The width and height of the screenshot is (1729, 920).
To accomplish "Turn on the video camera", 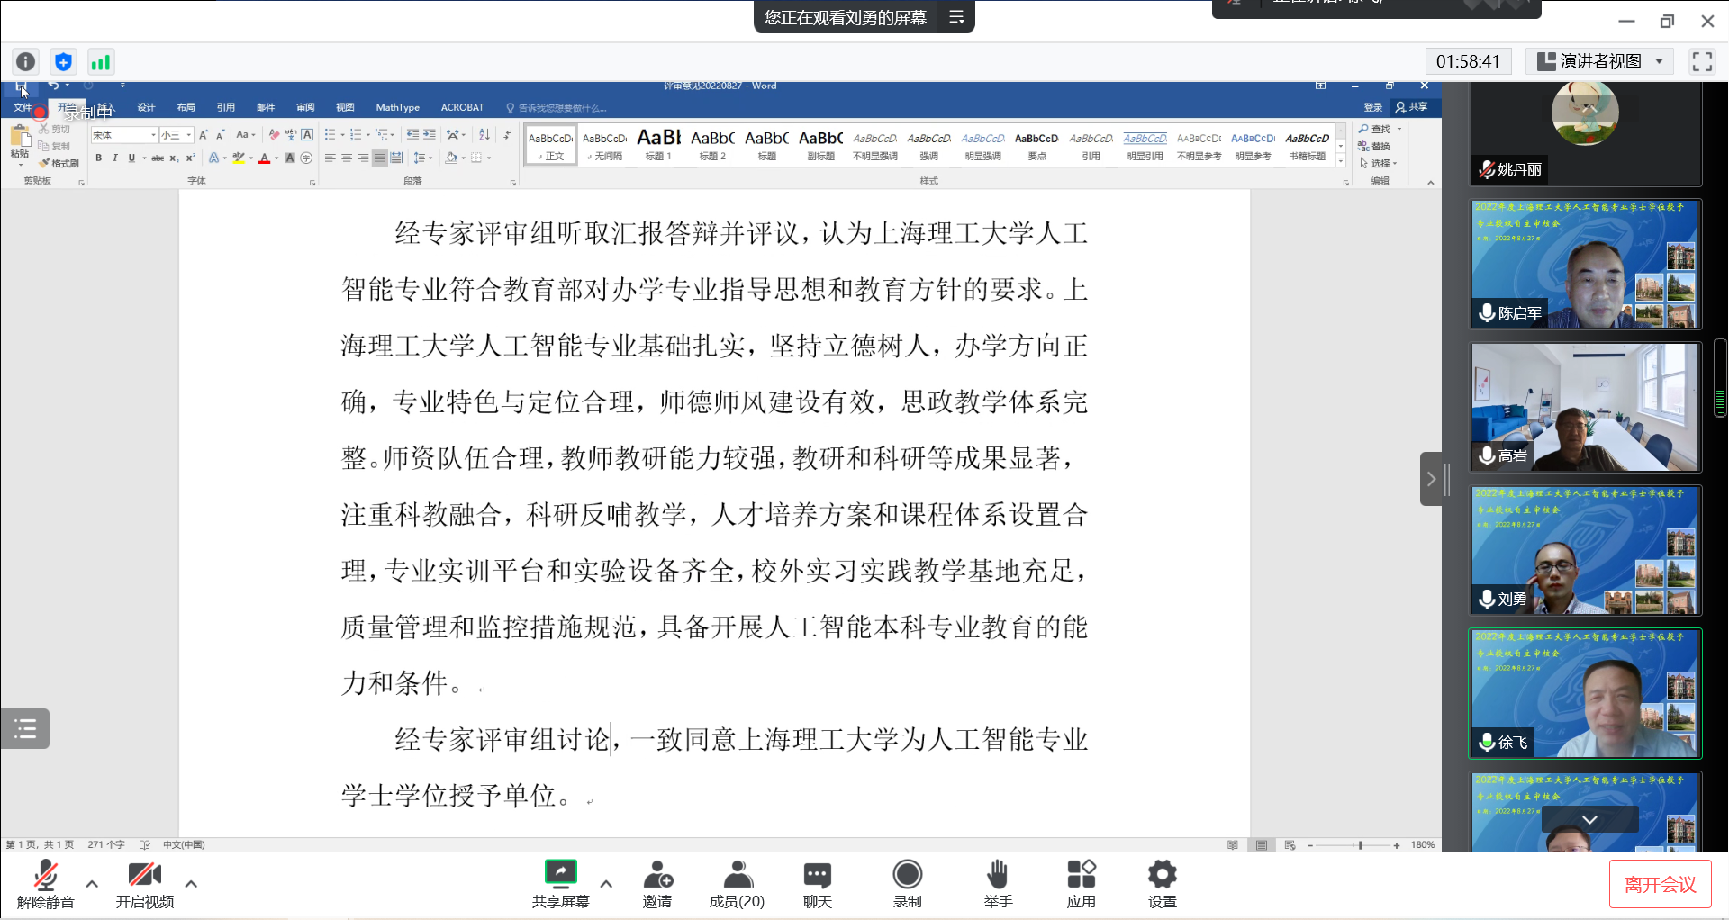I will (x=144, y=883).
